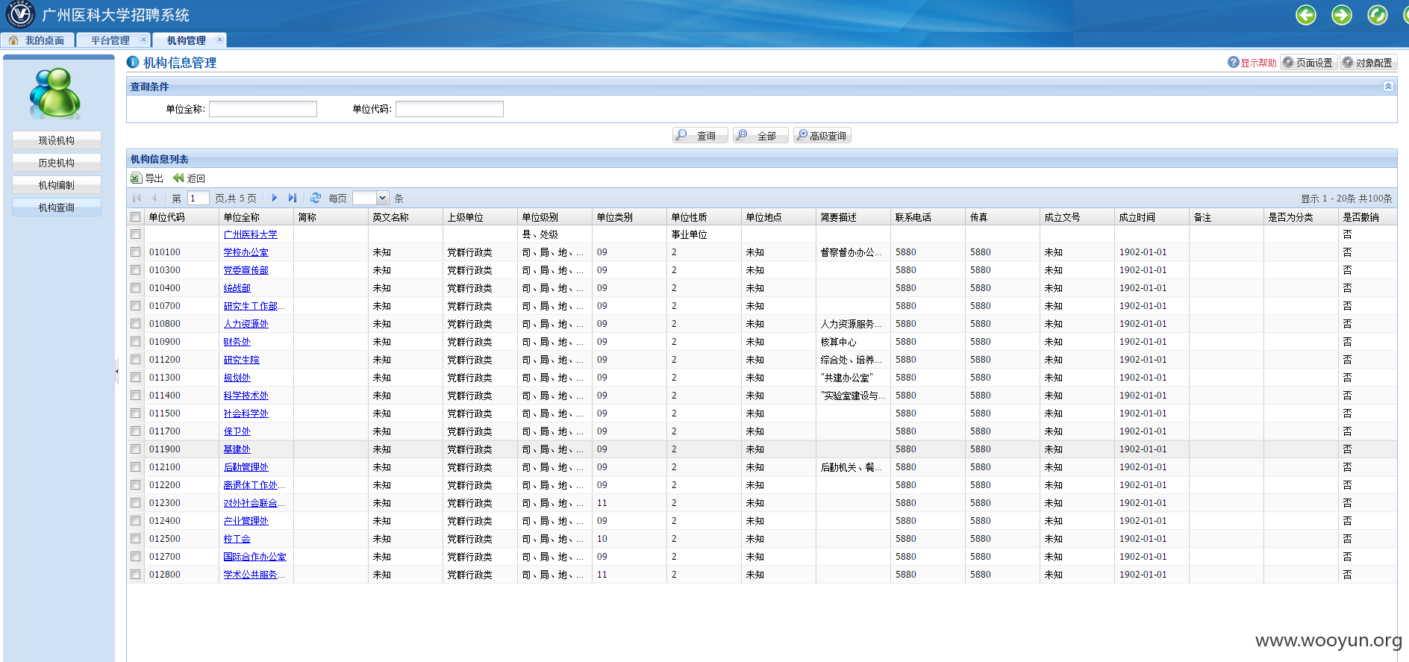Screen dimensions: 1409x662
Task: Open the 校工会 link
Action: click(237, 539)
